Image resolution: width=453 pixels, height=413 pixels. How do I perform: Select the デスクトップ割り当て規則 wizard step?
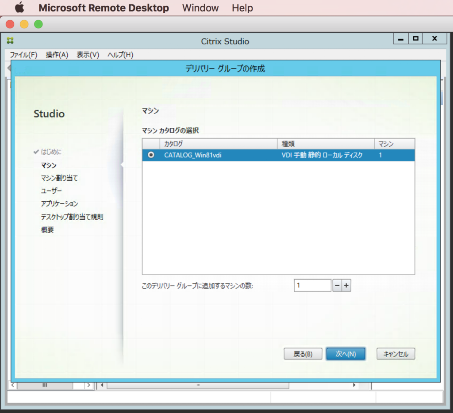point(72,217)
